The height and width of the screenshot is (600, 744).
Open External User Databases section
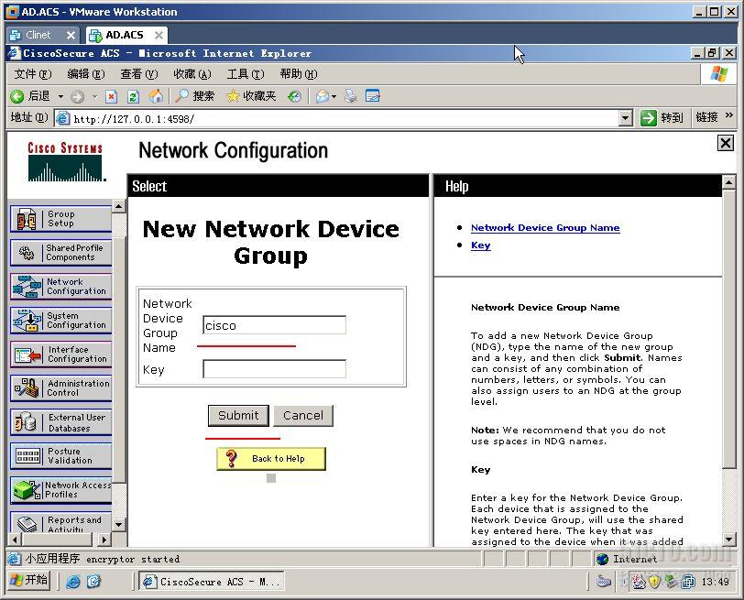click(x=60, y=422)
